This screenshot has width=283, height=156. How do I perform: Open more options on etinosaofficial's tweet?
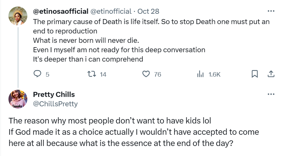pyautogui.click(x=271, y=12)
